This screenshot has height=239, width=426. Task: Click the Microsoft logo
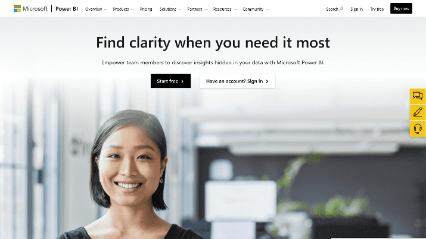[30, 9]
